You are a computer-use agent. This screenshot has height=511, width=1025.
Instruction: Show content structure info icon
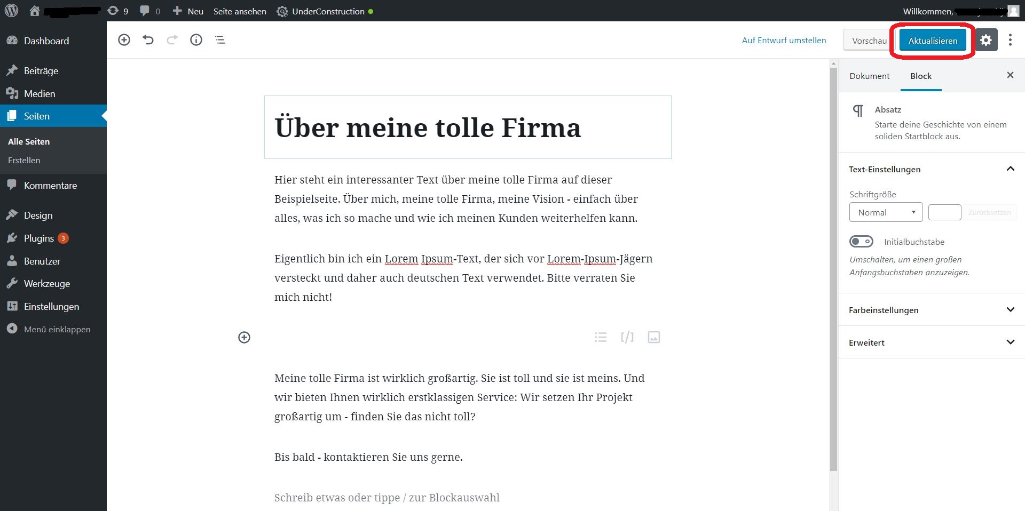(196, 40)
